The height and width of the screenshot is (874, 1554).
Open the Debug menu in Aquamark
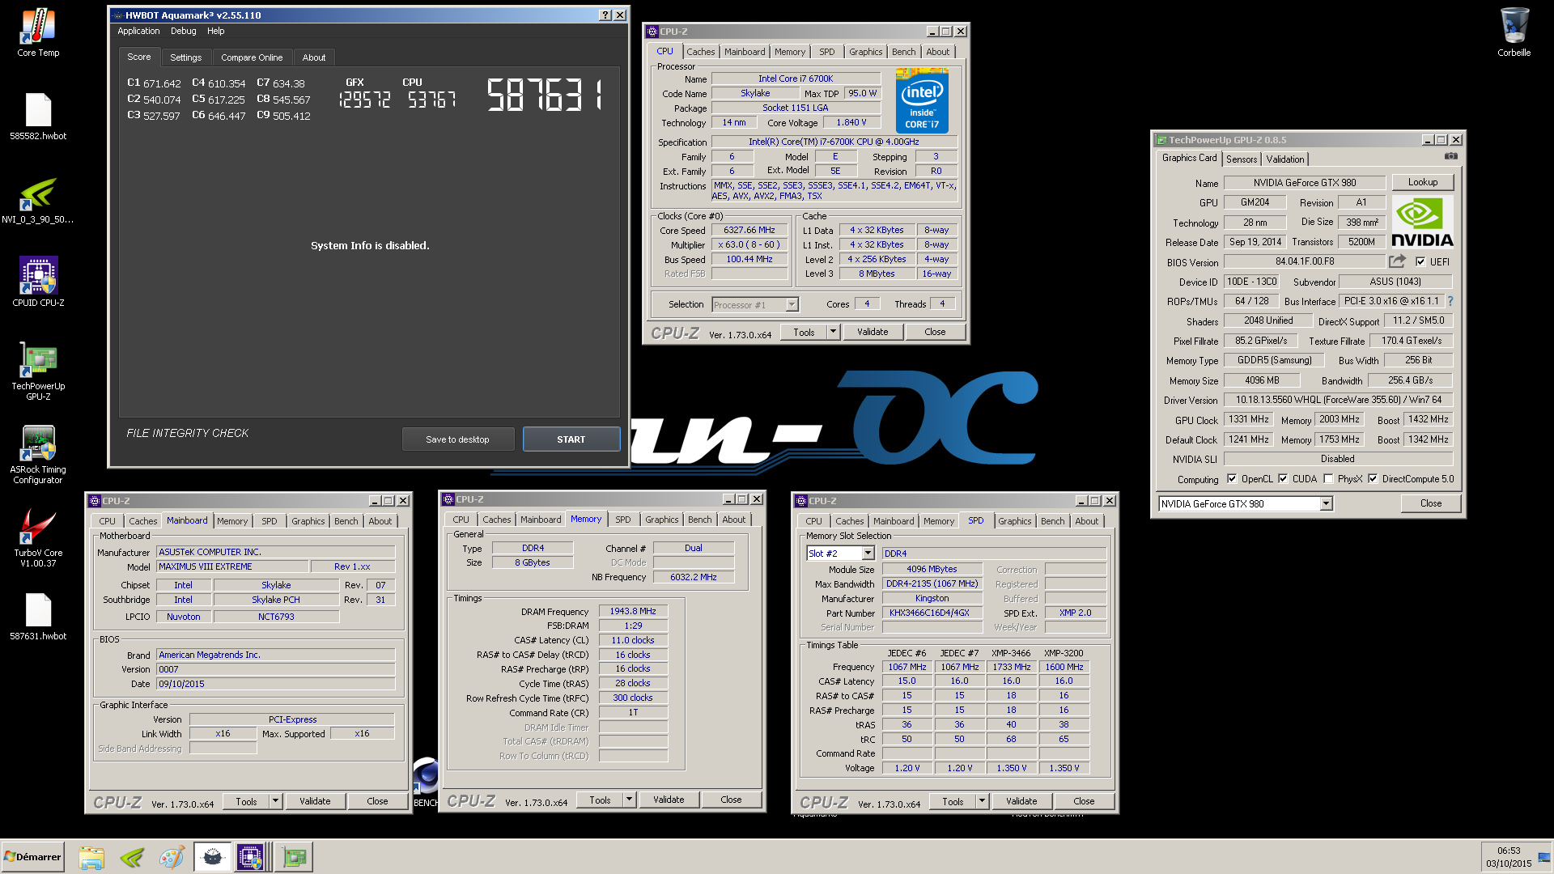[x=183, y=31]
